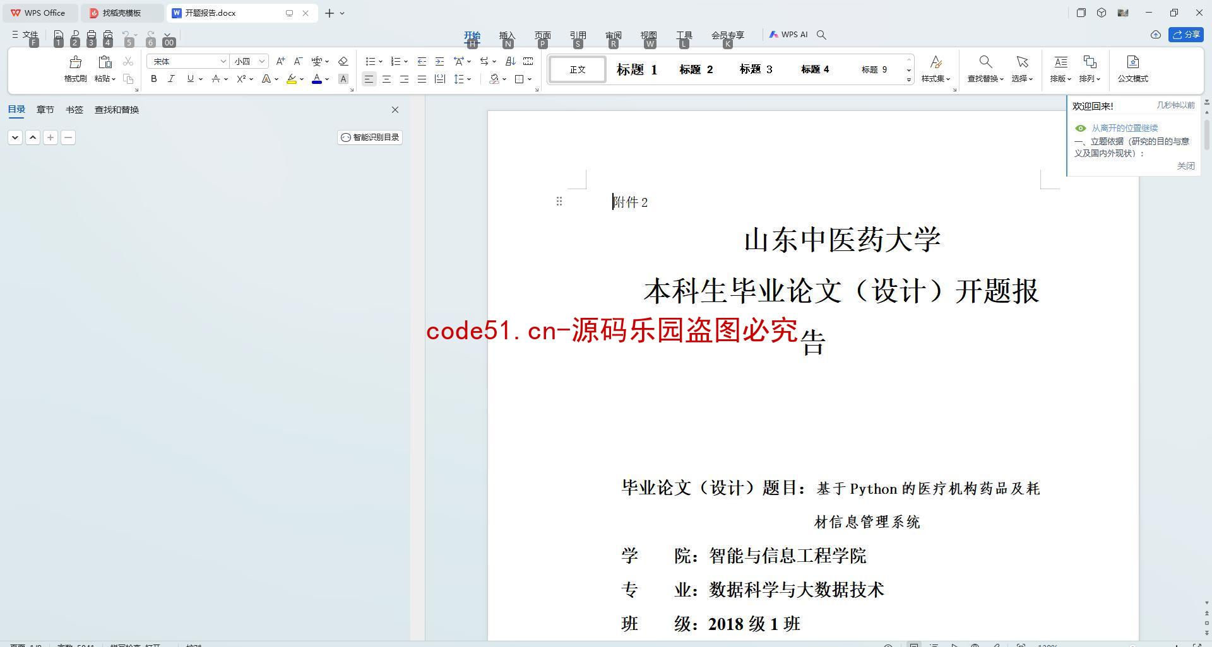Click the yellow text highlight color button

pyautogui.click(x=292, y=79)
